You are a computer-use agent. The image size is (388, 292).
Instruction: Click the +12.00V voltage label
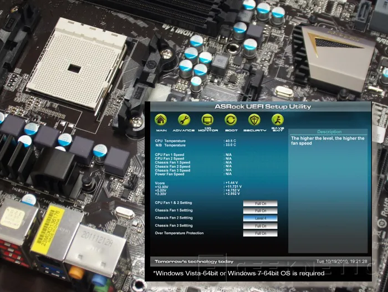(x=161, y=187)
